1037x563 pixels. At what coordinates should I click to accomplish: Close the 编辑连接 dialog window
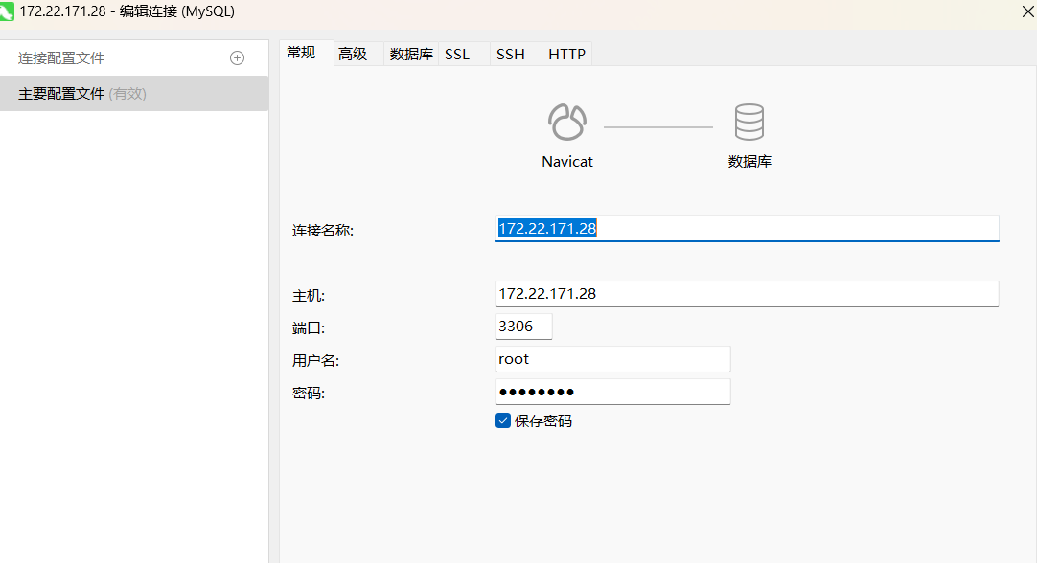(1027, 11)
